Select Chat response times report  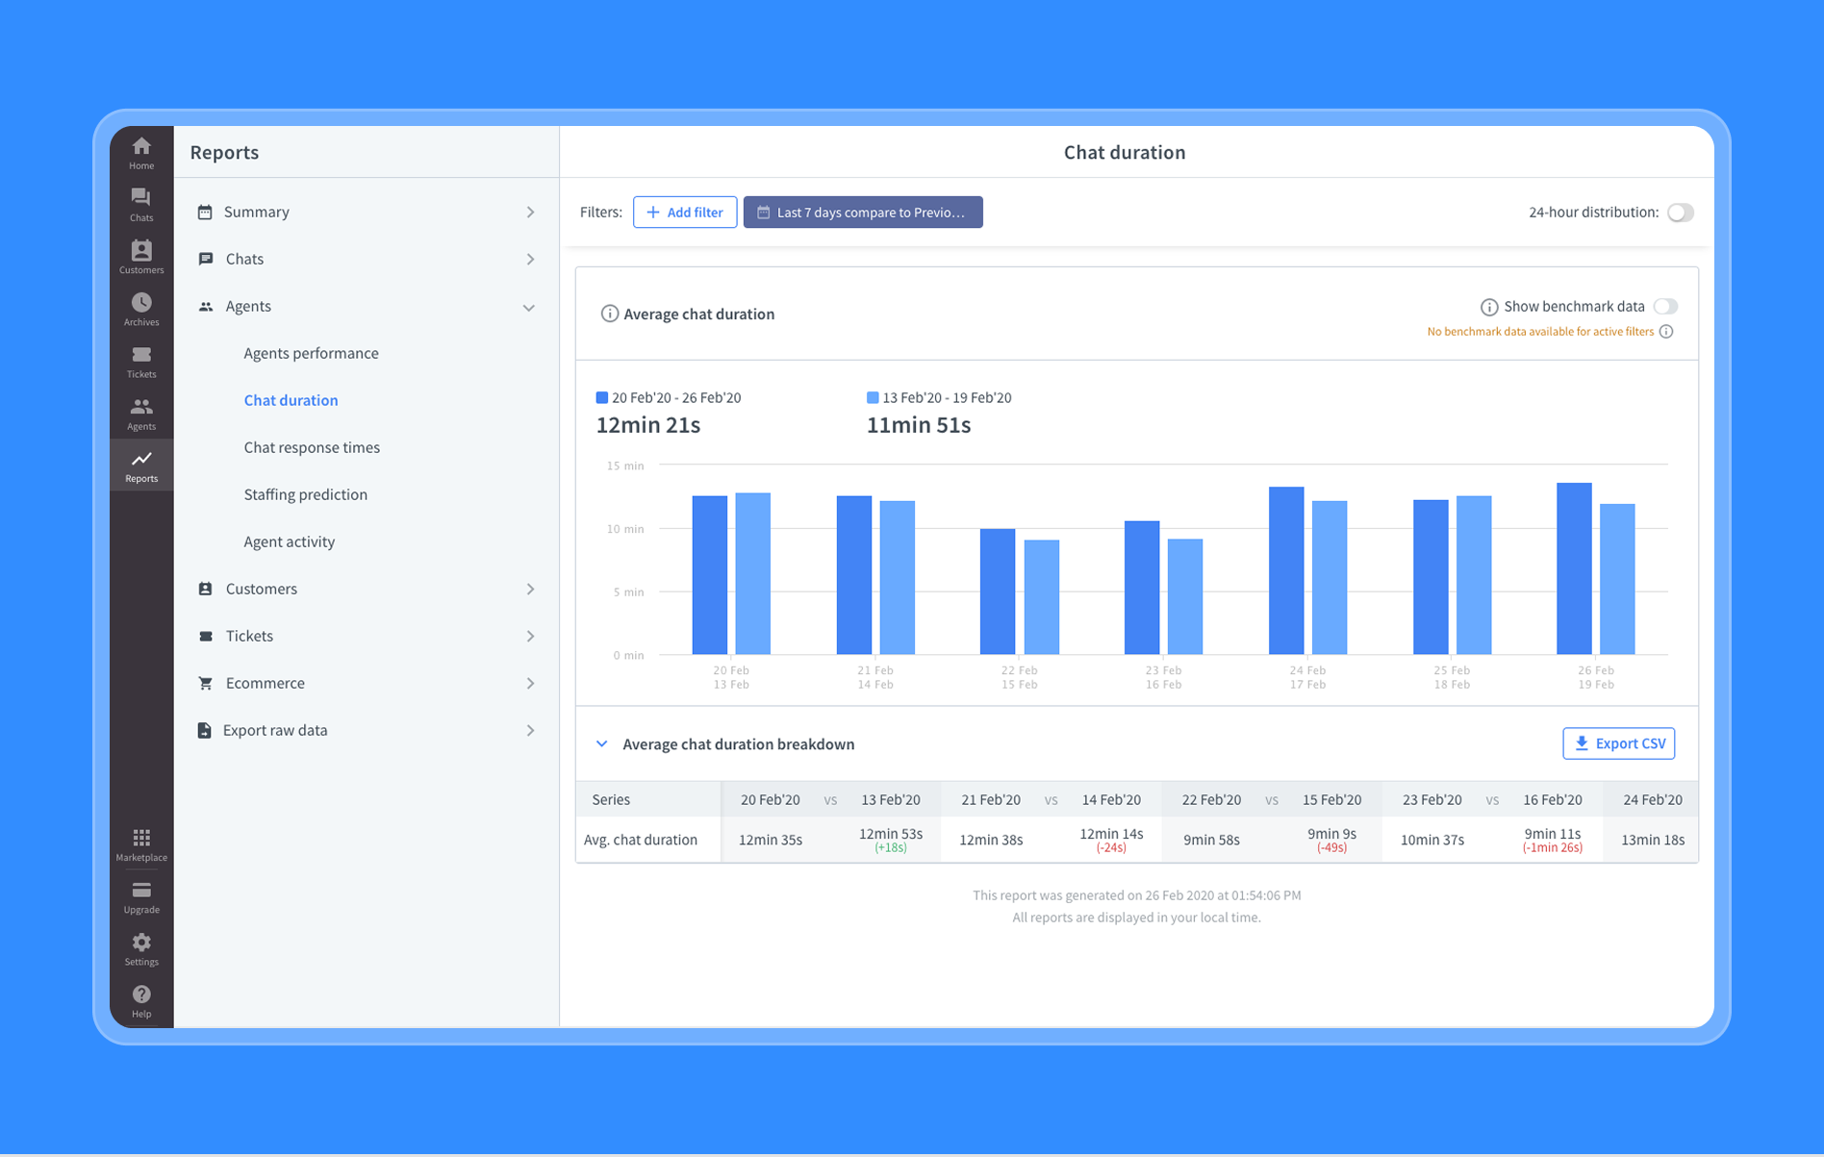click(x=312, y=447)
